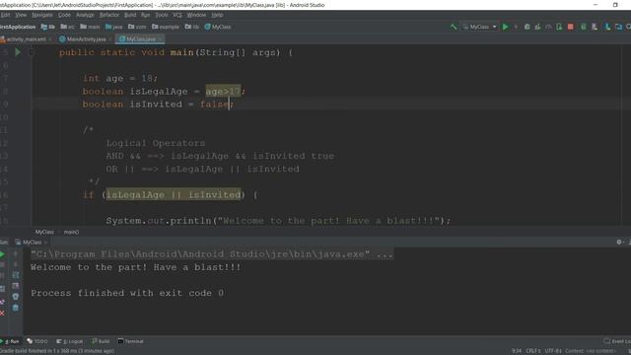The image size is (631, 355).
Task: Open the Analyze menu
Action: pos(85,15)
